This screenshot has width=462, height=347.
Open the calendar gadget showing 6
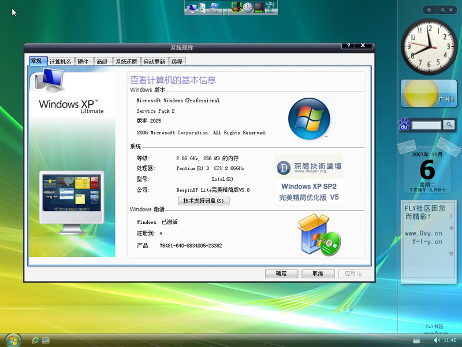point(427,169)
